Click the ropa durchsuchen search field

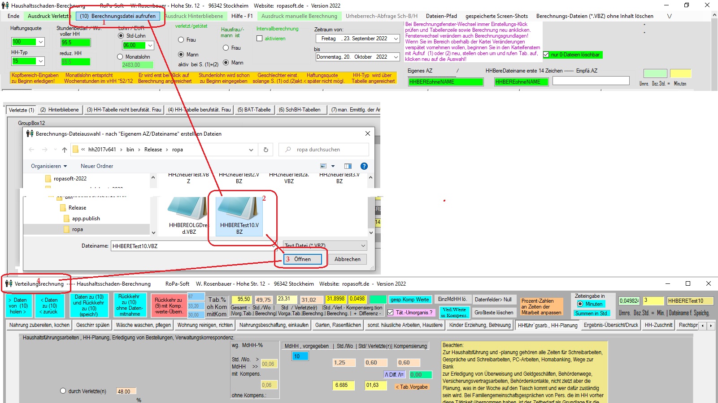[x=327, y=150]
